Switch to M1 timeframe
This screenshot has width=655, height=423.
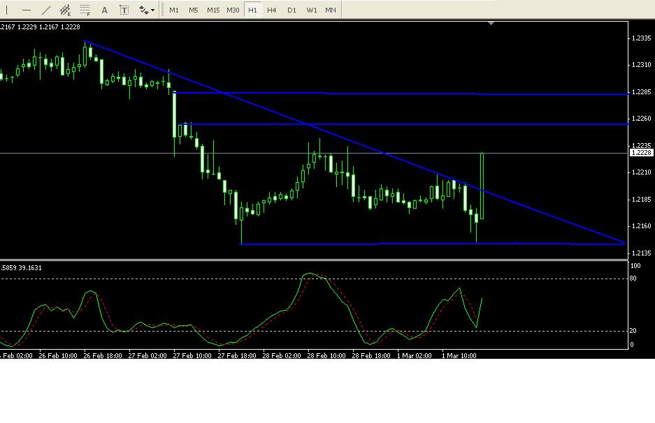click(x=174, y=10)
